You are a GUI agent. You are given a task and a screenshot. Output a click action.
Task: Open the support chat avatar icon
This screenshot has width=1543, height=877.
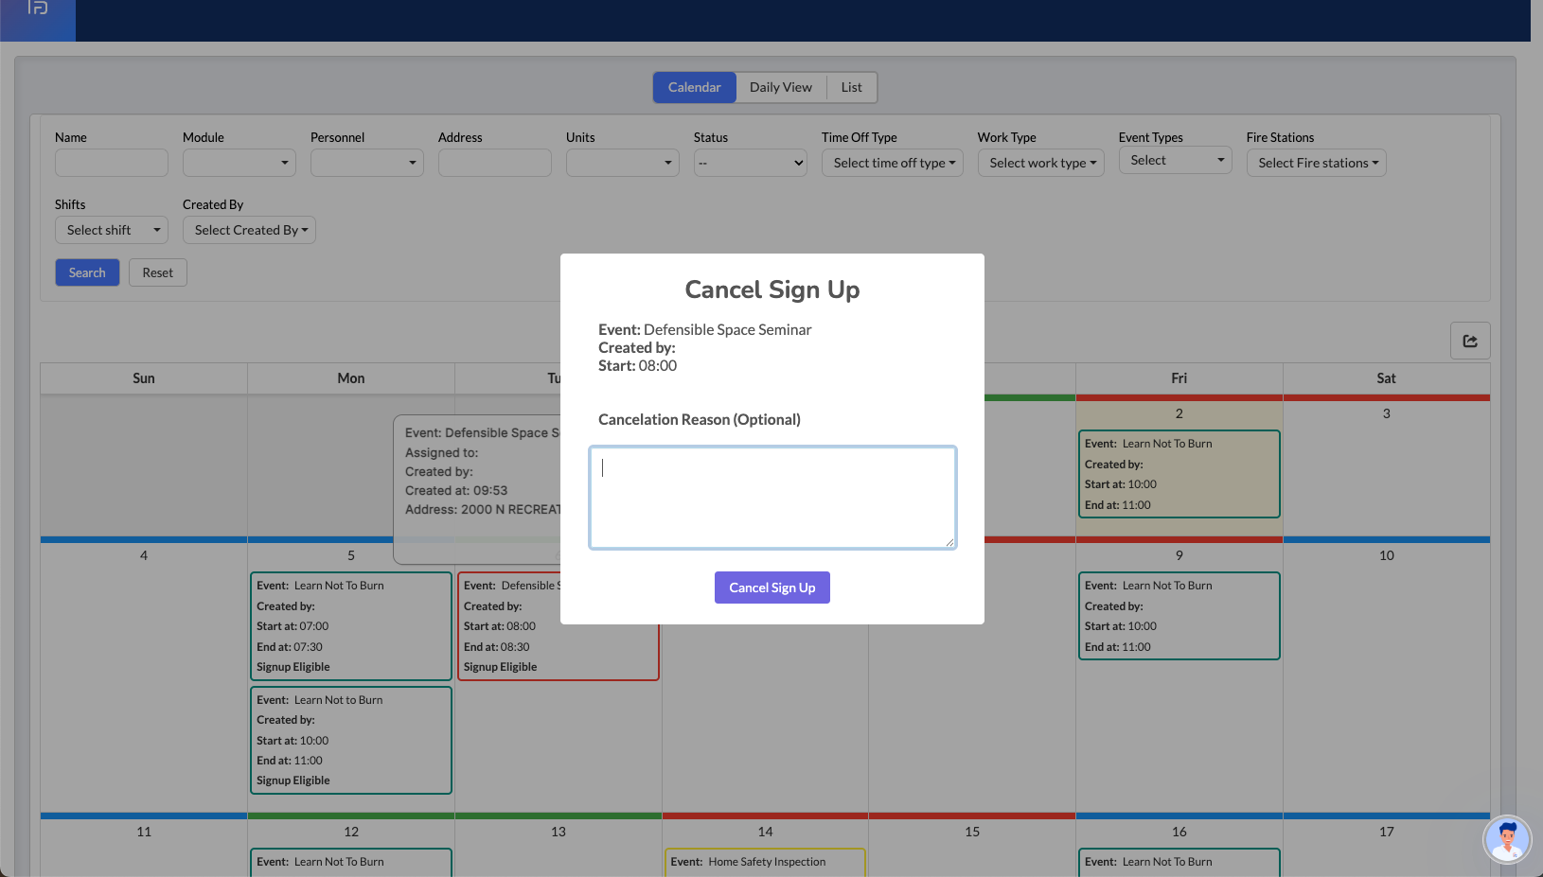pos(1506,839)
